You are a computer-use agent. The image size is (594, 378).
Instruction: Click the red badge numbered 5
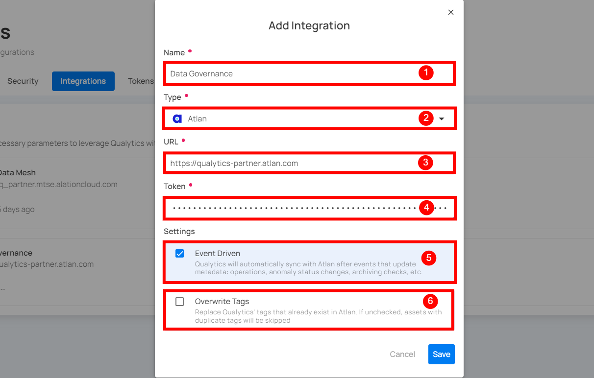(x=428, y=257)
